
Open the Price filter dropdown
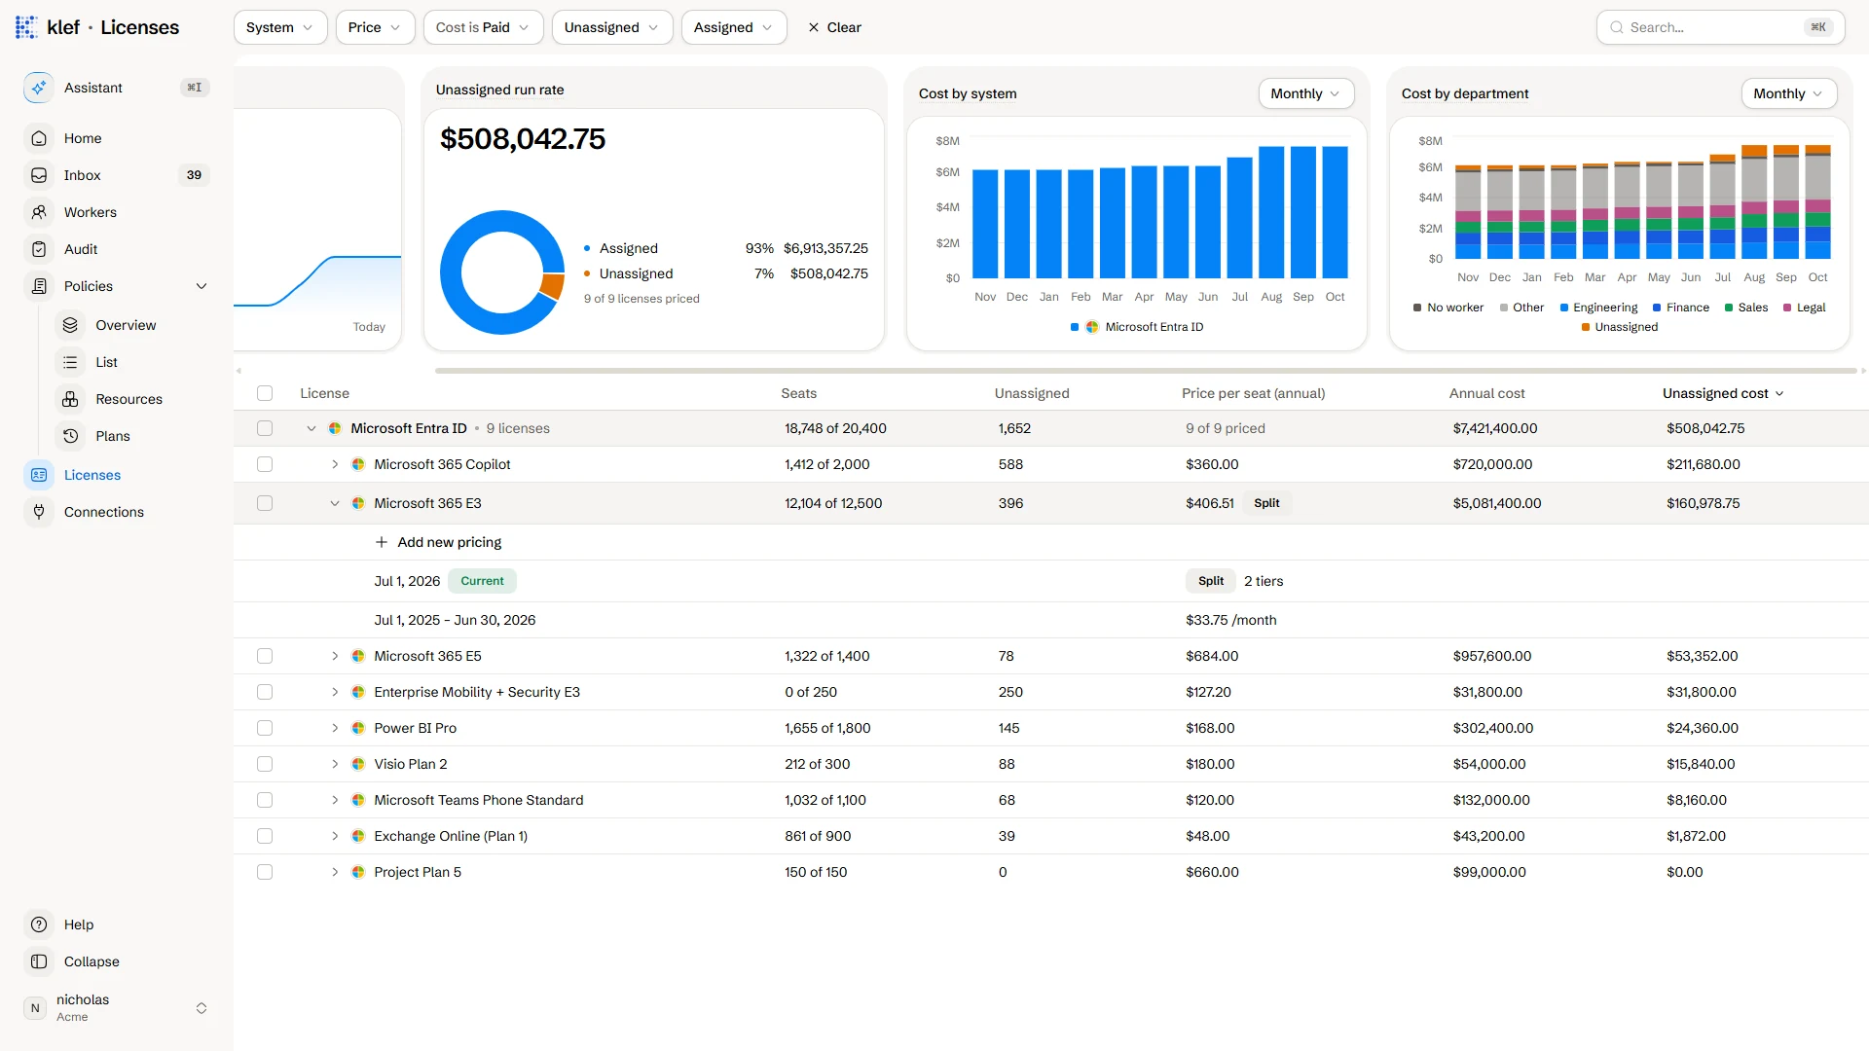375,27
